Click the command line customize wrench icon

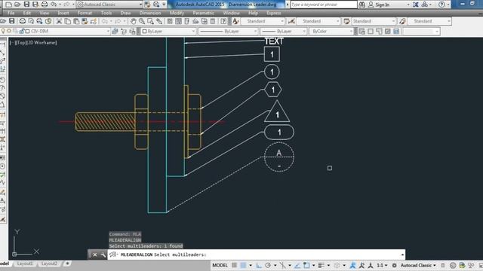(x=103, y=254)
